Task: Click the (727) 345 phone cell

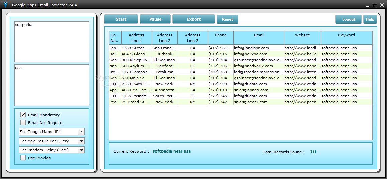Action: pyautogui.click(x=221, y=96)
